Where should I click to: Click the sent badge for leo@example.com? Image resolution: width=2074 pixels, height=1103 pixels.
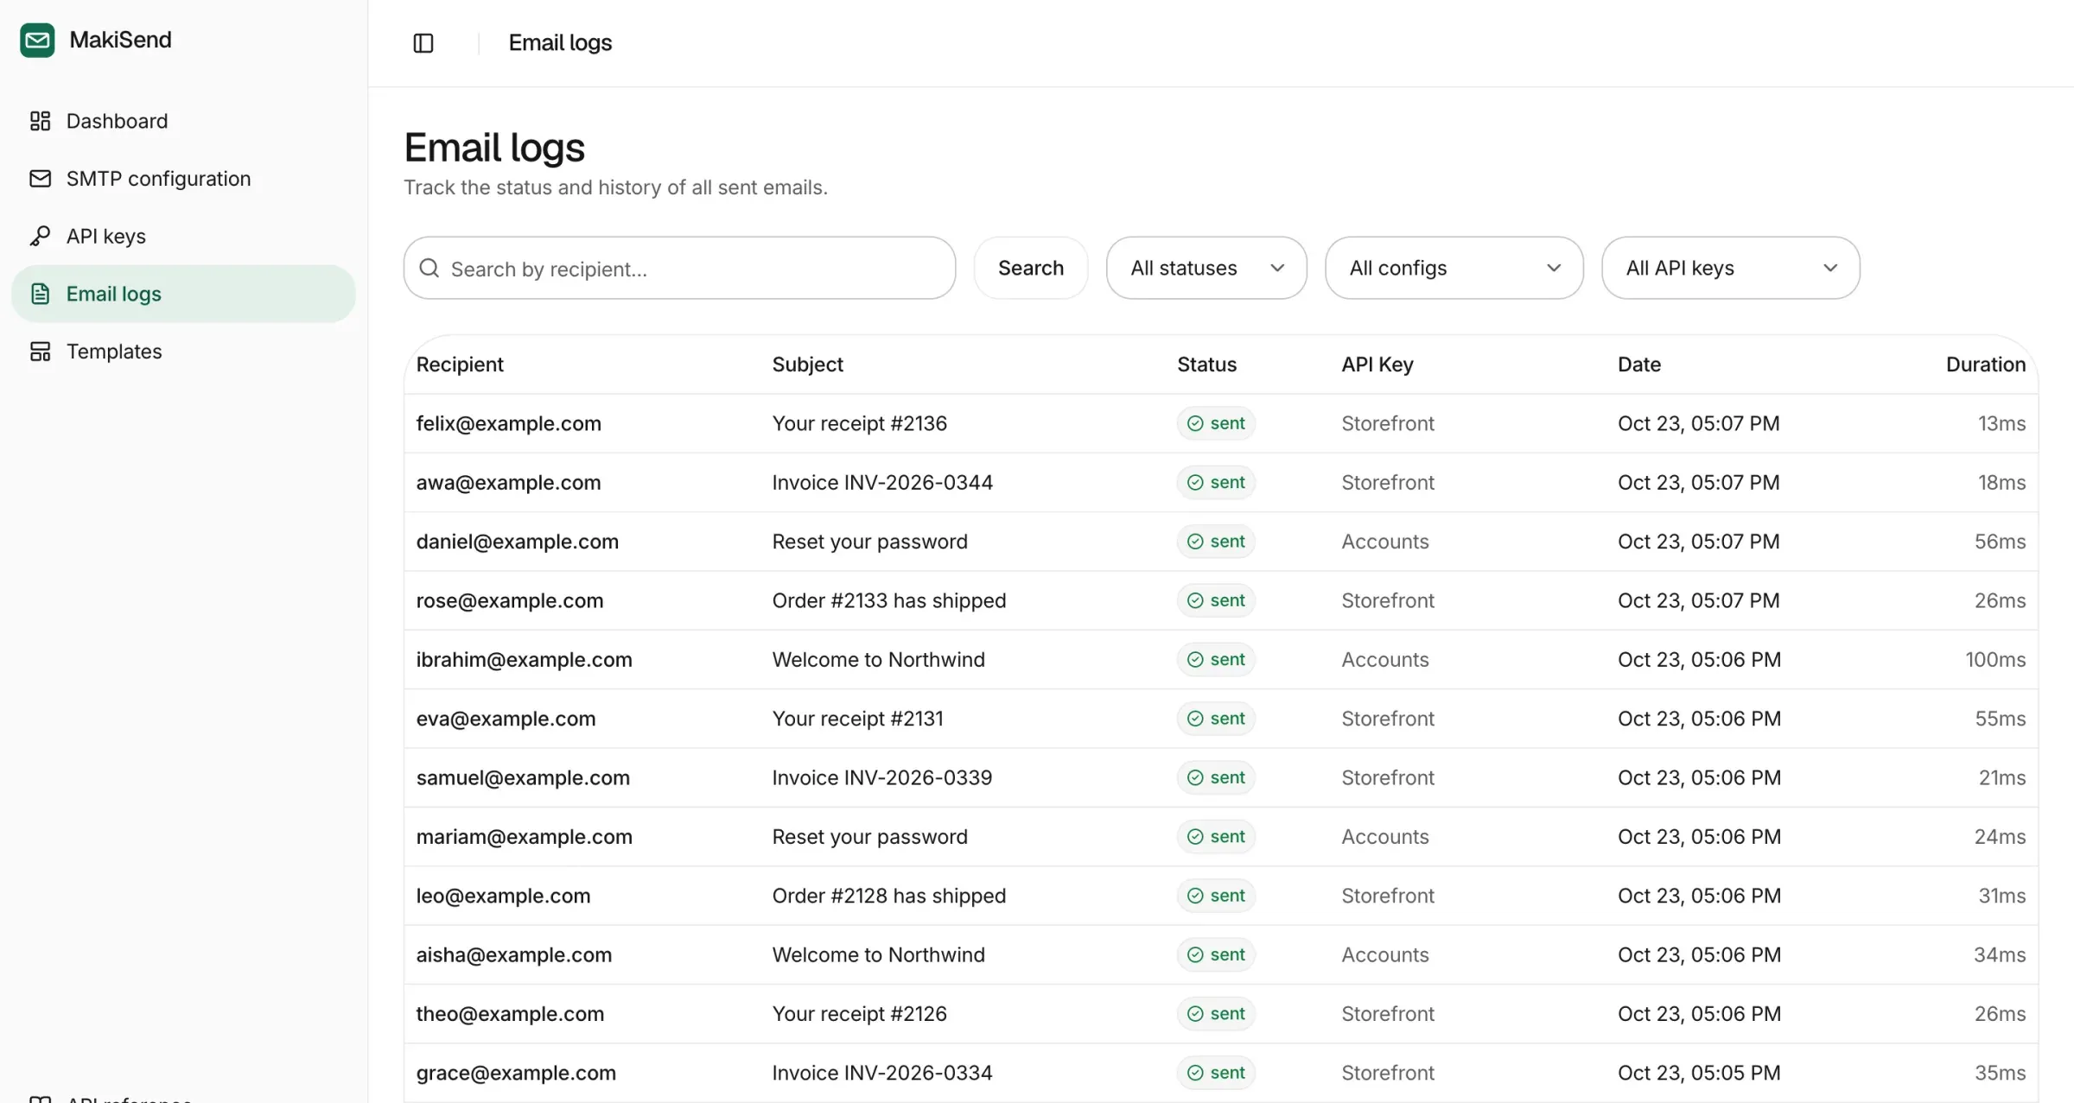point(1215,896)
